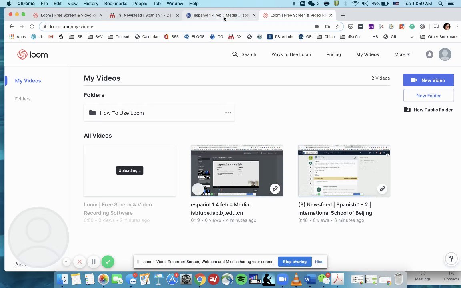Image resolution: width=461 pixels, height=288 pixels.
Task: Switch to the Newsfeed Spanish 1-2 tab
Action: click(144, 15)
